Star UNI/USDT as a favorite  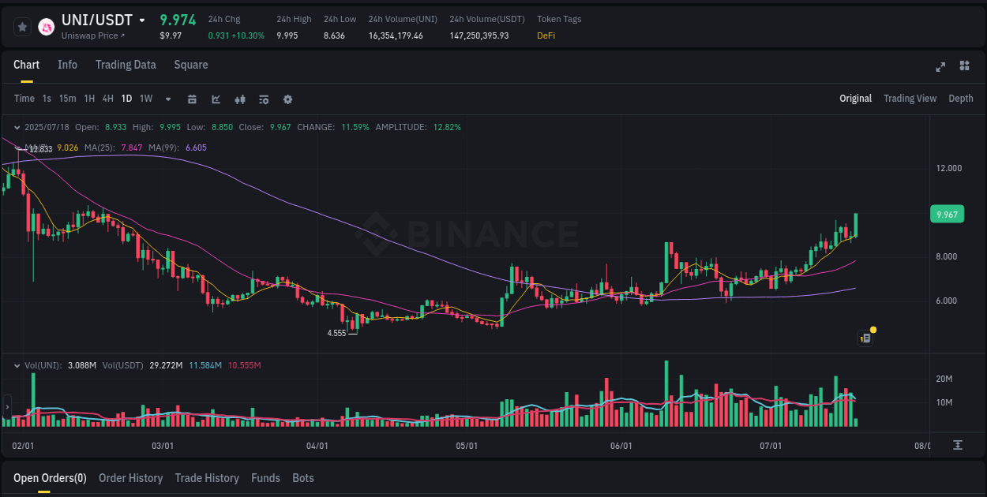tap(22, 26)
